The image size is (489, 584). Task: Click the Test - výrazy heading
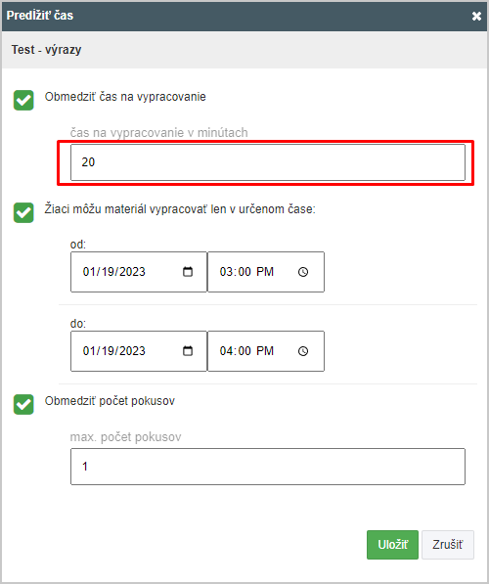(x=46, y=50)
